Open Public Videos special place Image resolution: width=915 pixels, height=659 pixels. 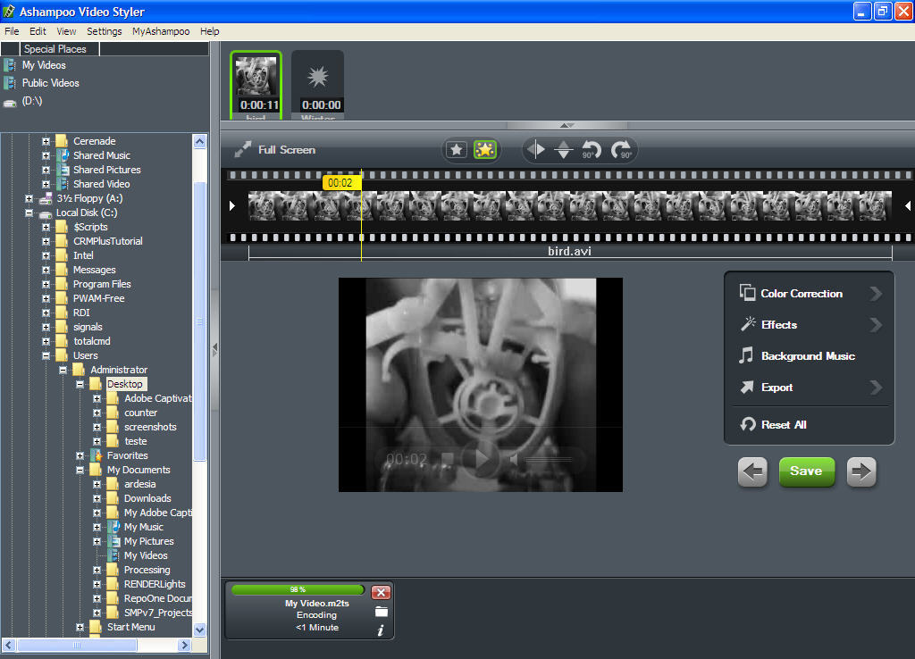click(x=50, y=83)
